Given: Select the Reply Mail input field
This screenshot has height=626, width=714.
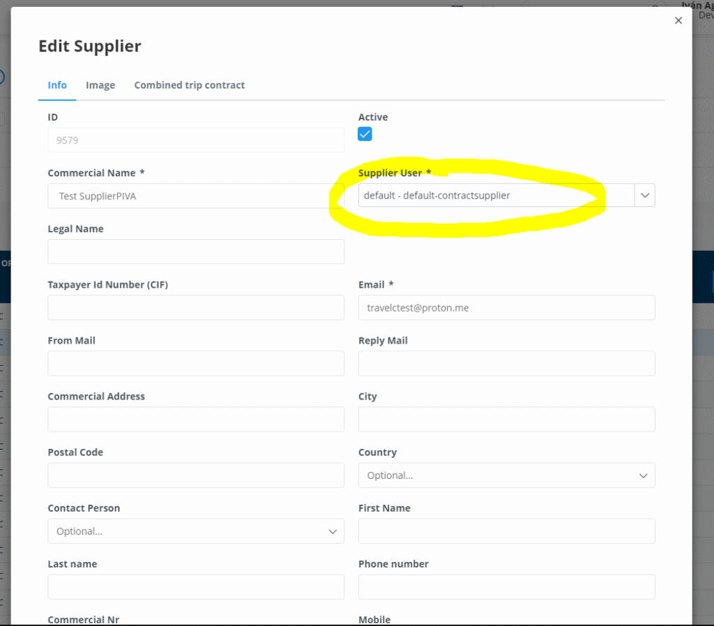Looking at the screenshot, I should [506, 363].
